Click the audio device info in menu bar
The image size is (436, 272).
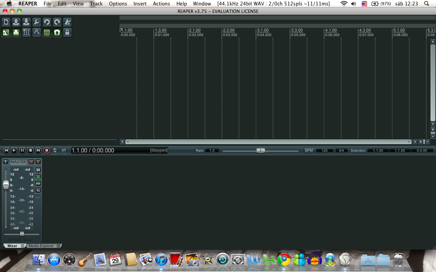point(274,4)
